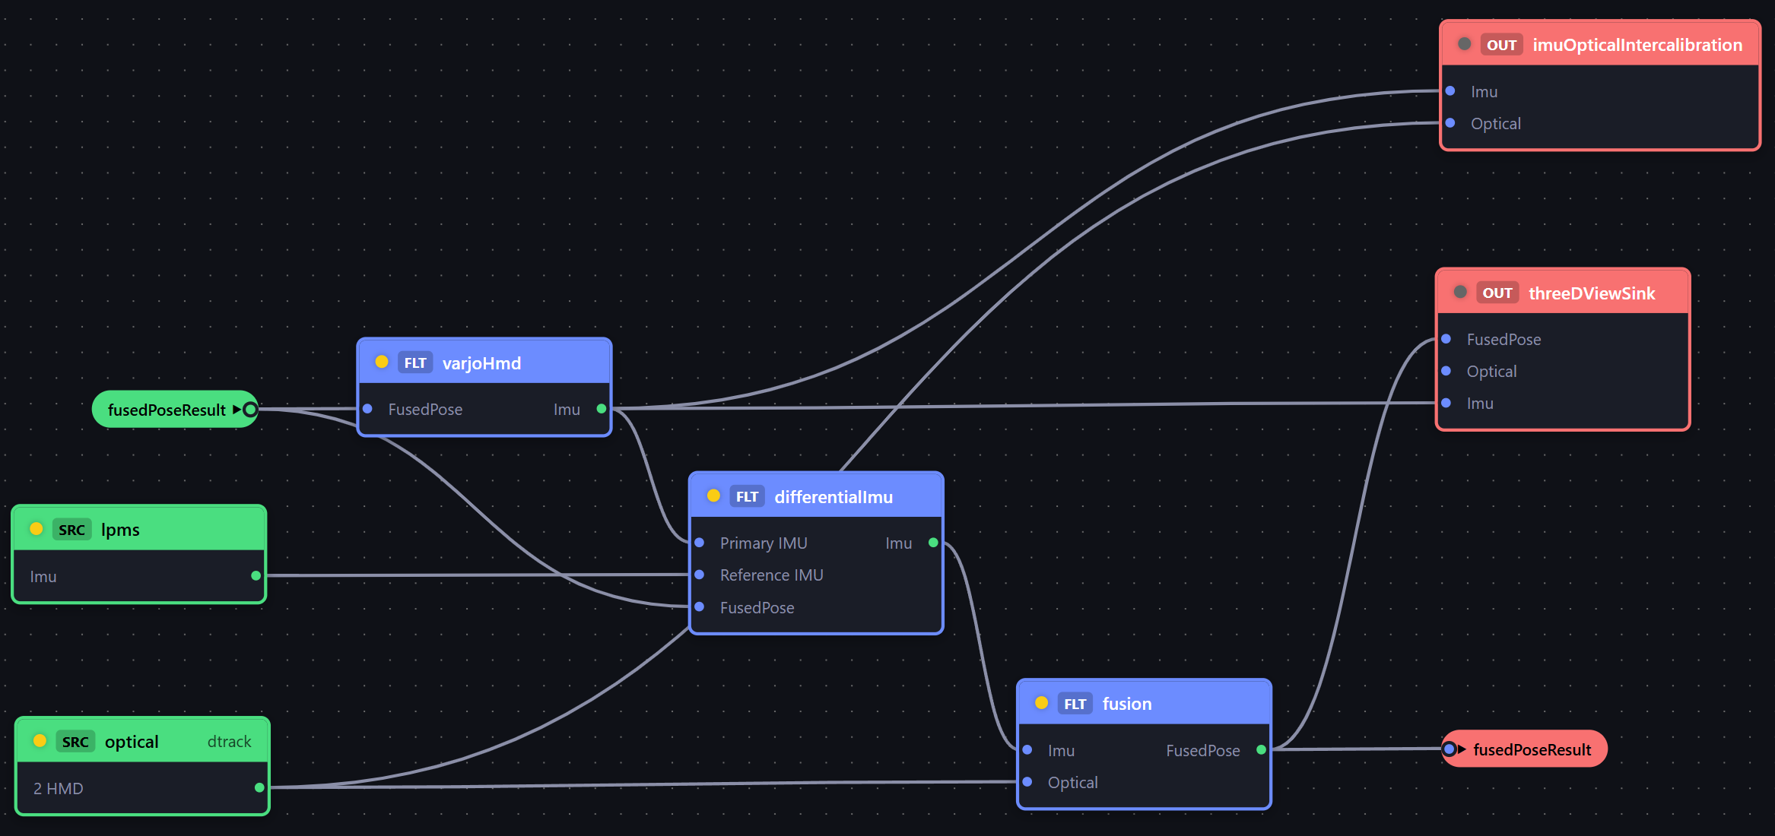Click the FusedPose output label in fusion node

pos(1203,751)
